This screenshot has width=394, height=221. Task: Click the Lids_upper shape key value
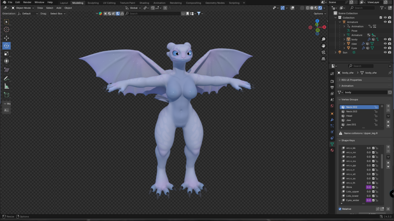(369, 192)
